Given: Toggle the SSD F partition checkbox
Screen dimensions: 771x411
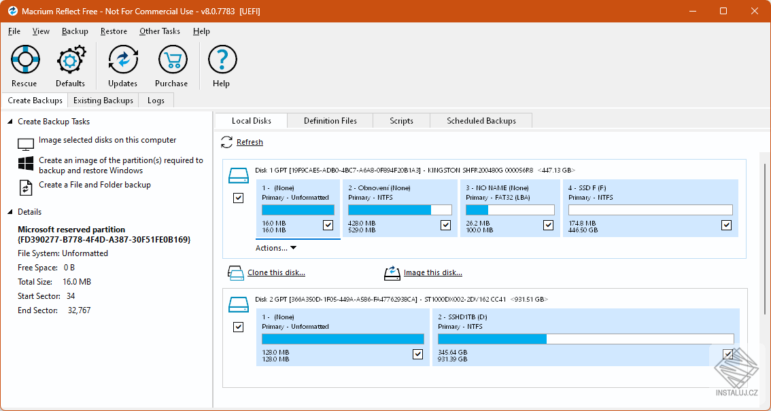Looking at the screenshot, I should 726,225.
